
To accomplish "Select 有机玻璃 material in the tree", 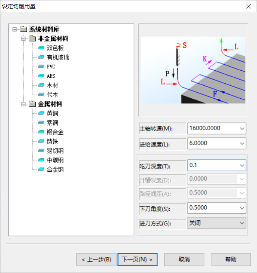I will (58, 57).
